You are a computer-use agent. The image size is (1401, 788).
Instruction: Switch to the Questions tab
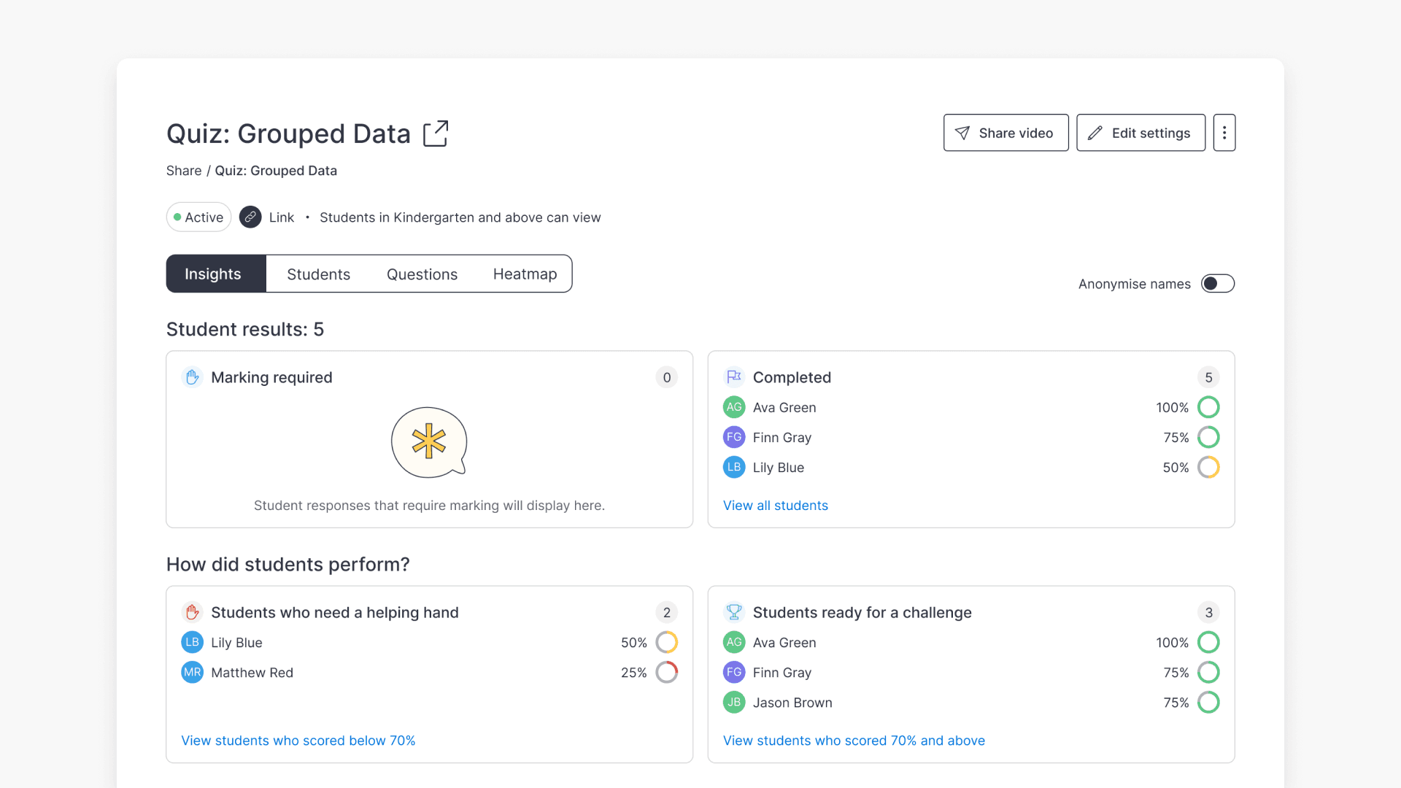422,274
